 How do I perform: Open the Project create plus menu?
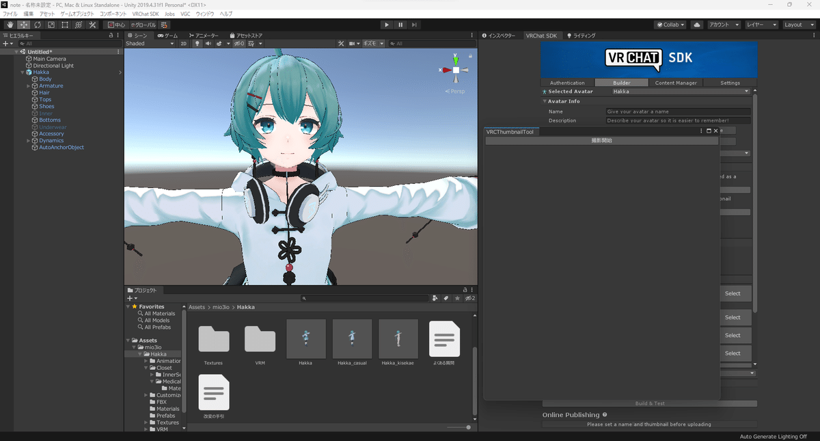[x=133, y=298]
